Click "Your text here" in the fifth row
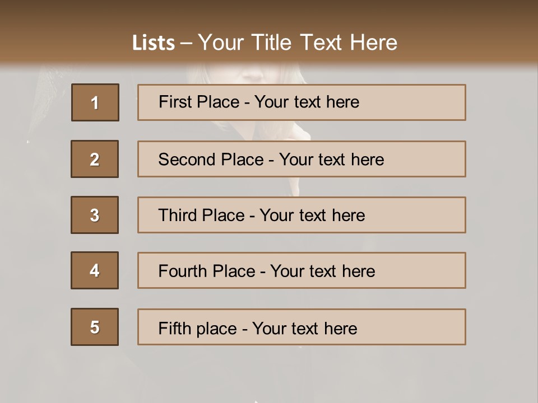Image resolution: width=538 pixels, height=403 pixels. tap(305, 328)
